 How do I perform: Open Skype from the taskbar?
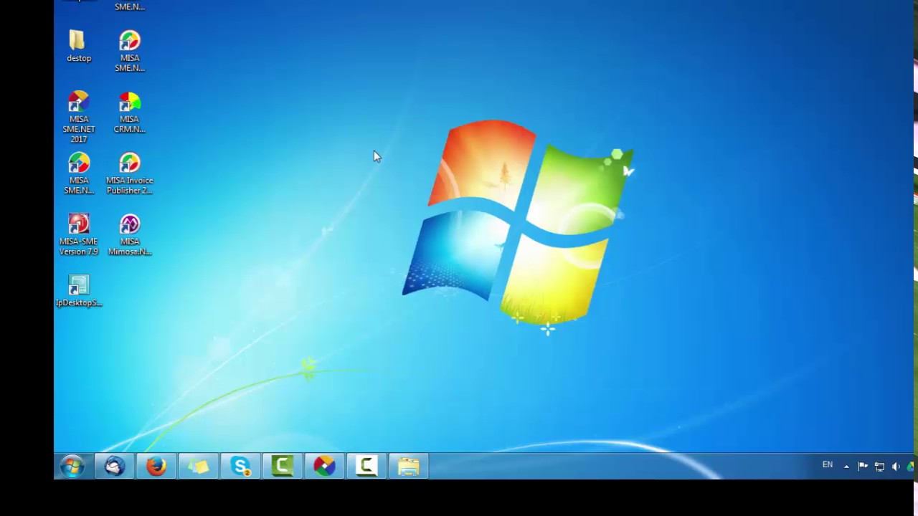point(240,467)
